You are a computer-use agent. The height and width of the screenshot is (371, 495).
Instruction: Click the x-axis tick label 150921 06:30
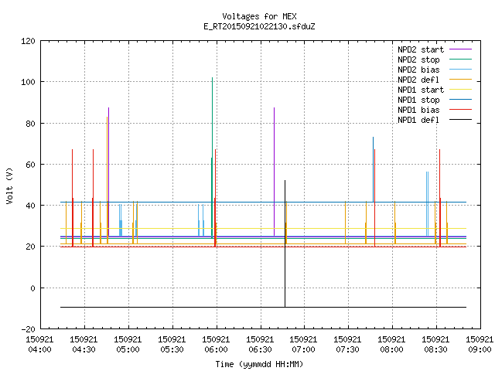[260, 345]
